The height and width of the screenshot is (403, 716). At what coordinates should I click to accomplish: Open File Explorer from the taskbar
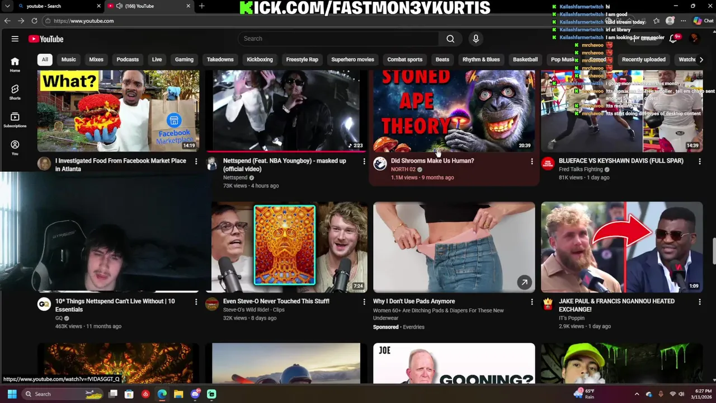178,394
